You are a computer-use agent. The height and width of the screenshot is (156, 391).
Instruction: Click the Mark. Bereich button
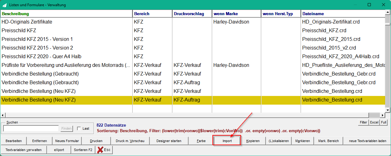click(329, 141)
